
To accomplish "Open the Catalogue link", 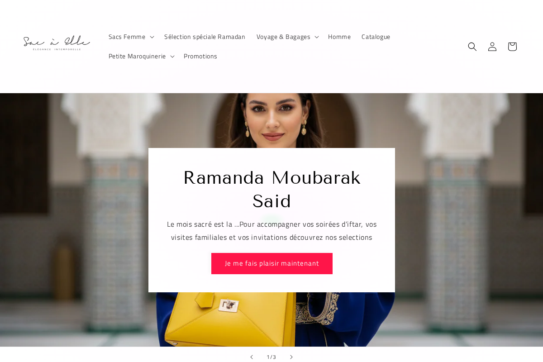I will [x=376, y=37].
